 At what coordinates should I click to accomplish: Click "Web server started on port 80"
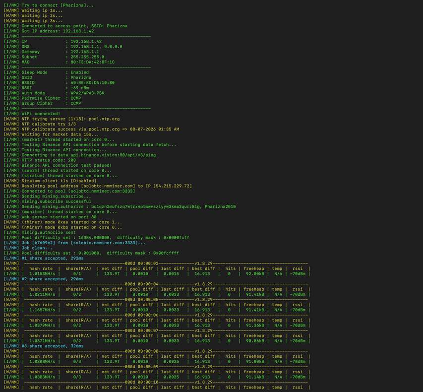[x=59, y=217]
